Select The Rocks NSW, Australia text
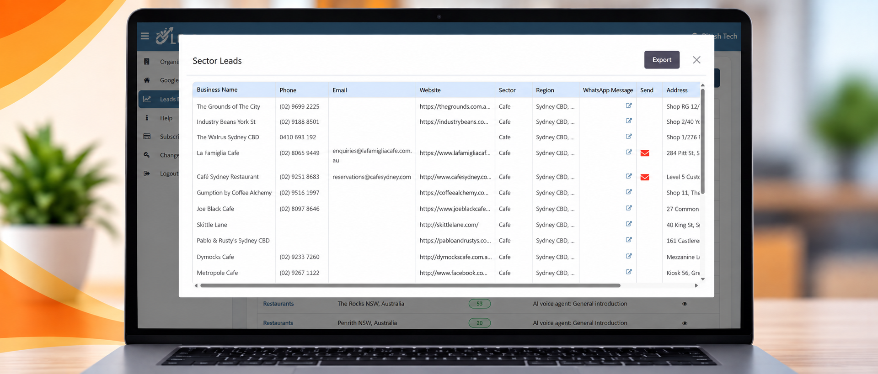Image resolution: width=878 pixels, height=374 pixels. coord(371,304)
